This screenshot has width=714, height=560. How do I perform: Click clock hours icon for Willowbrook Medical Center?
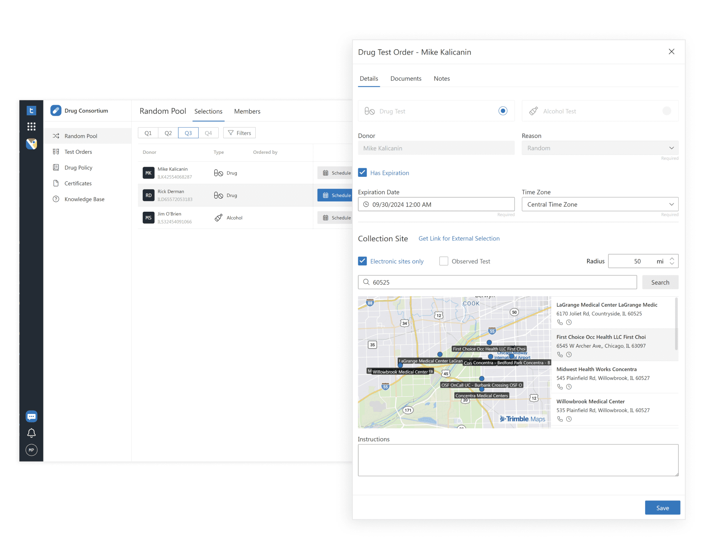coord(569,419)
